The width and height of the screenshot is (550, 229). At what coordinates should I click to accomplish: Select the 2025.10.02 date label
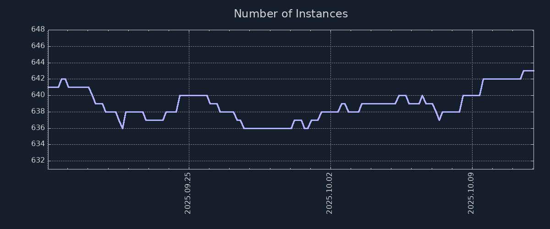(x=330, y=193)
